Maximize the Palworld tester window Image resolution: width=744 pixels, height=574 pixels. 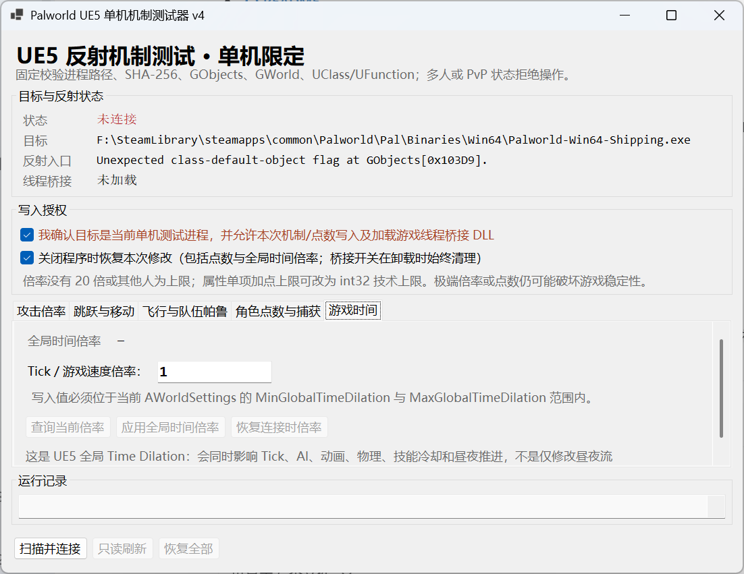[671, 15]
